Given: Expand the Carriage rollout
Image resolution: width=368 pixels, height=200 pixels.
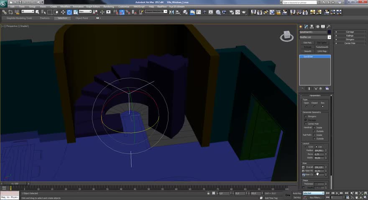Looking at the screenshot, I should 350,32.
